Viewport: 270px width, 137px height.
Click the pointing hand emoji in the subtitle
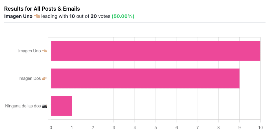coord(37,16)
